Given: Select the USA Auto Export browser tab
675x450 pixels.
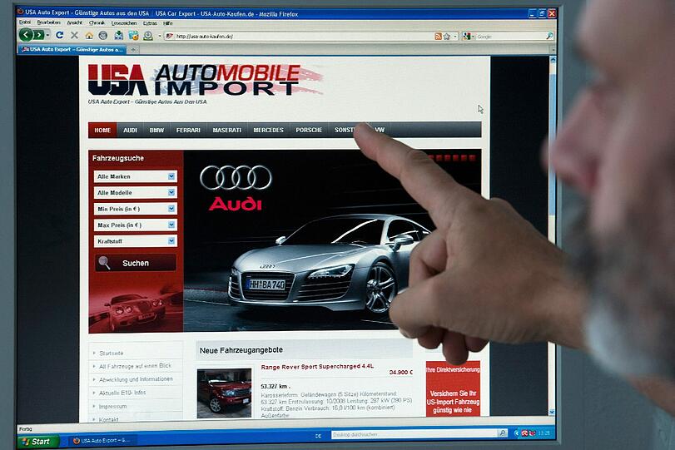Looking at the screenshot, I should (x=72, y=49).
